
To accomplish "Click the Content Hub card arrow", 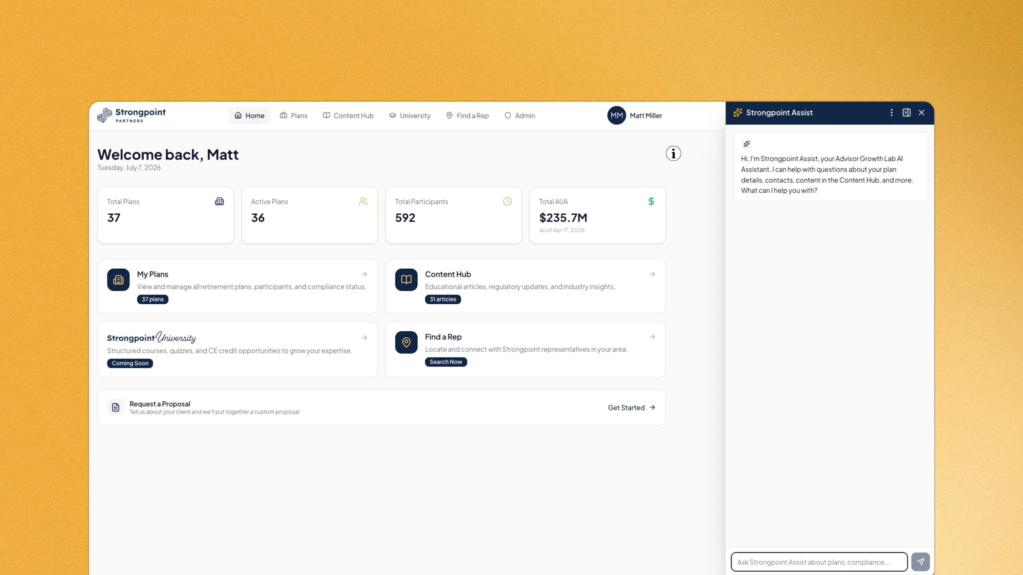I will coord(652,274).
